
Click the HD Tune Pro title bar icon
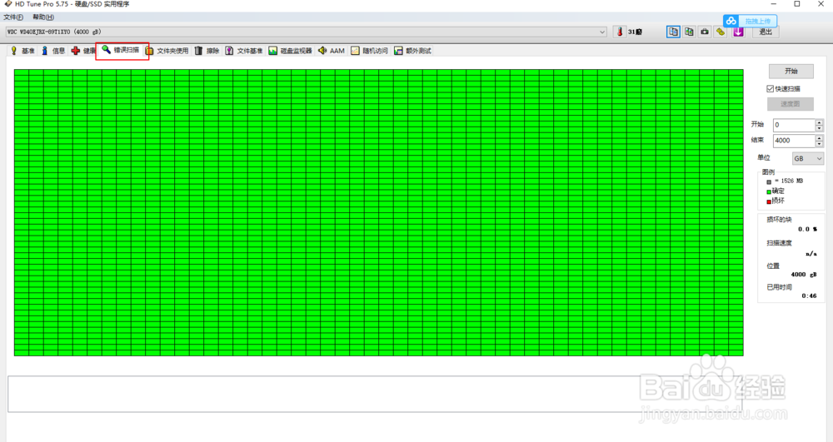8,3
